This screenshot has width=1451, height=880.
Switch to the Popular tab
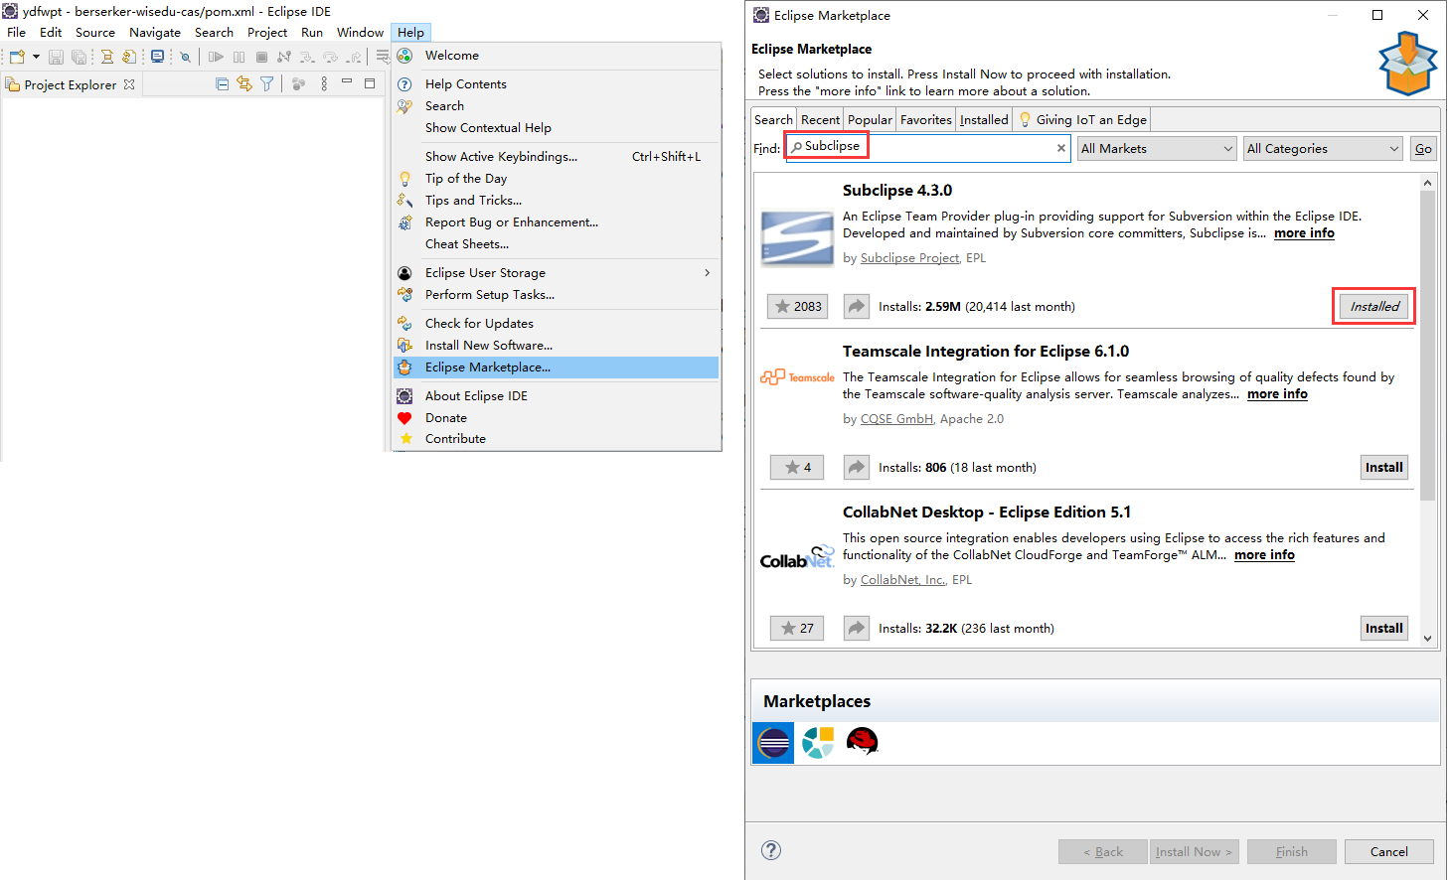point(870,120)
